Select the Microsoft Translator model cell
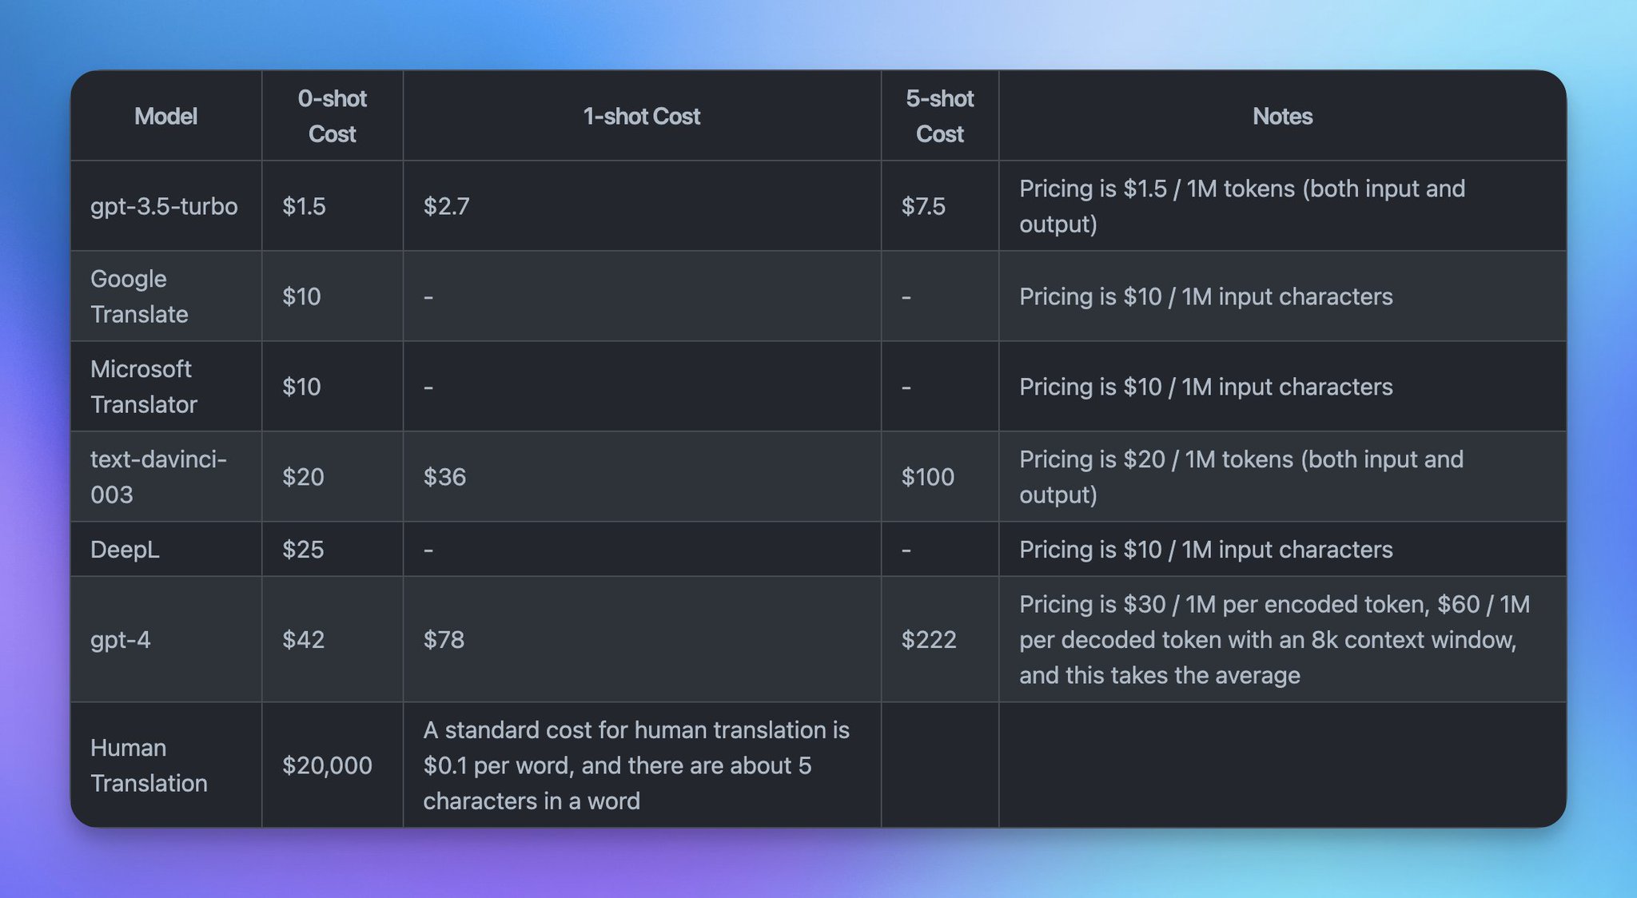This screenshot has width=1637, height=898. click(x=143, y=387)
